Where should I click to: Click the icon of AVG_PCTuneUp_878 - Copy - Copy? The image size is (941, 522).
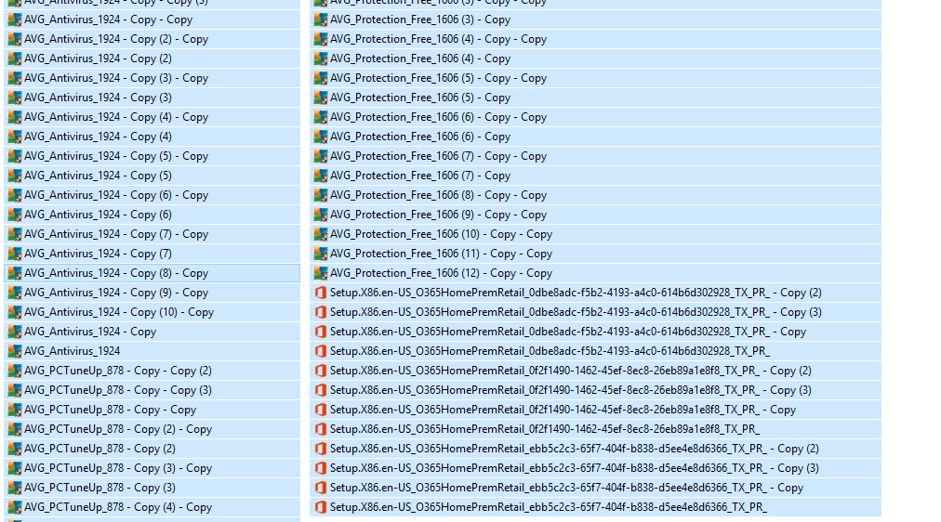[14, 410]
